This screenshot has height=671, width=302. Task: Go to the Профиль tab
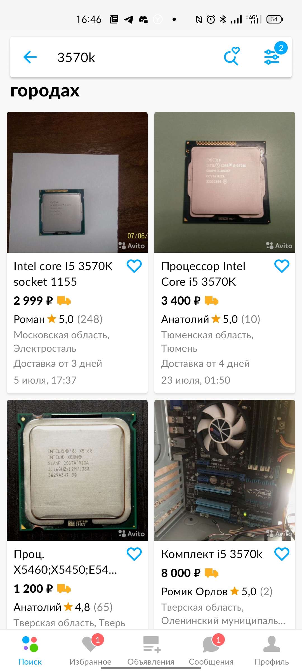click(272, 651)
